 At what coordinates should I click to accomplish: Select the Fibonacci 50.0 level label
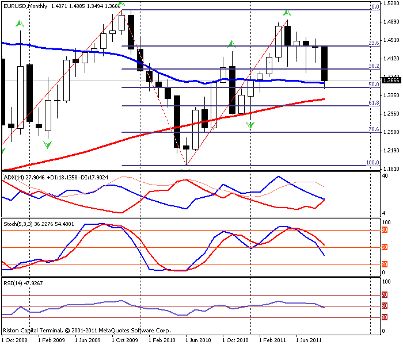pos(374,84)
